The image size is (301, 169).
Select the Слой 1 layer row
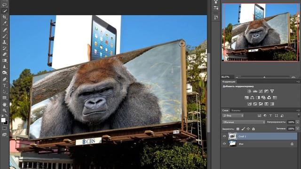[259, 136]
